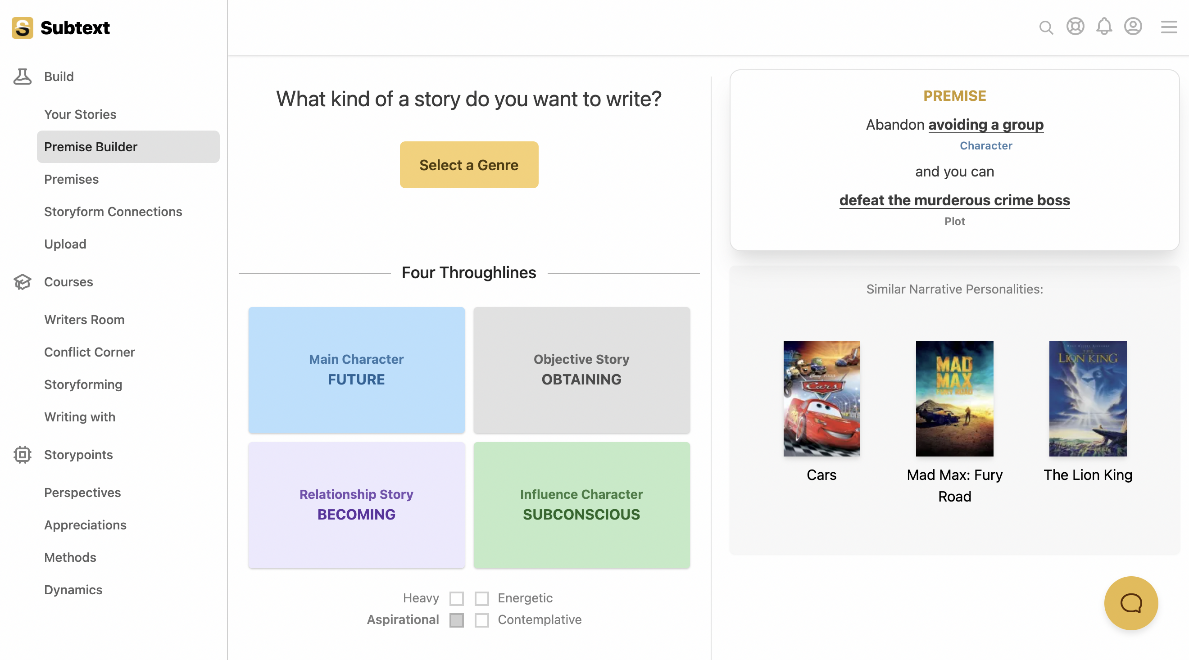Viewport: 1189px width, 660px height.
Task: Expand the Build section in sidebar
Action: (x=59, y=77)
